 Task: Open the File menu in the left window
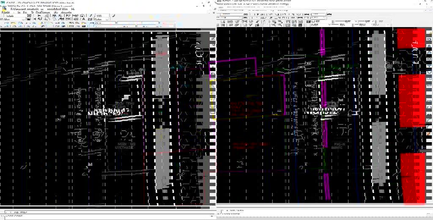tap(6, 13)
